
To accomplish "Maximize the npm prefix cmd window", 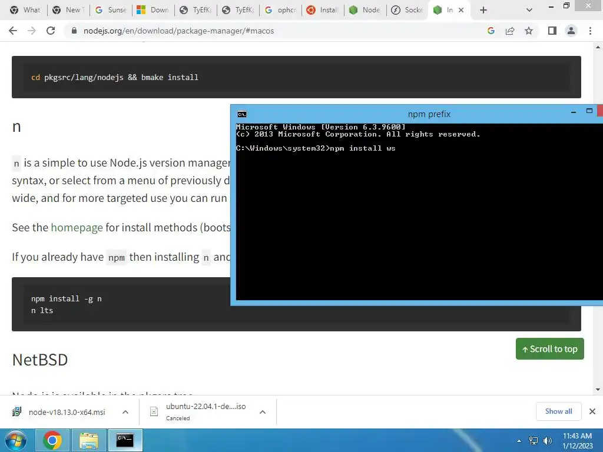I will (x=589, y=111).
